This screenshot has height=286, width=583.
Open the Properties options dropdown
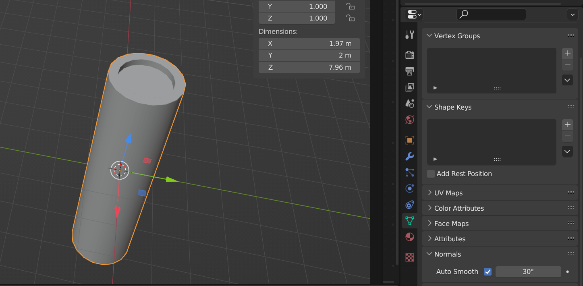pos(573,15)
